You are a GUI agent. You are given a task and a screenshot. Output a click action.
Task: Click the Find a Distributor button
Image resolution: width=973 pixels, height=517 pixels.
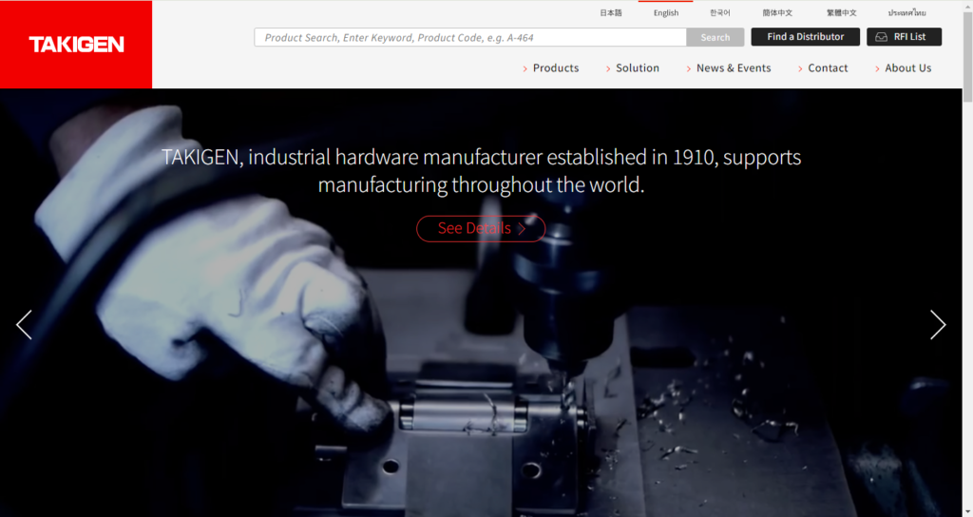click(805, 37)
